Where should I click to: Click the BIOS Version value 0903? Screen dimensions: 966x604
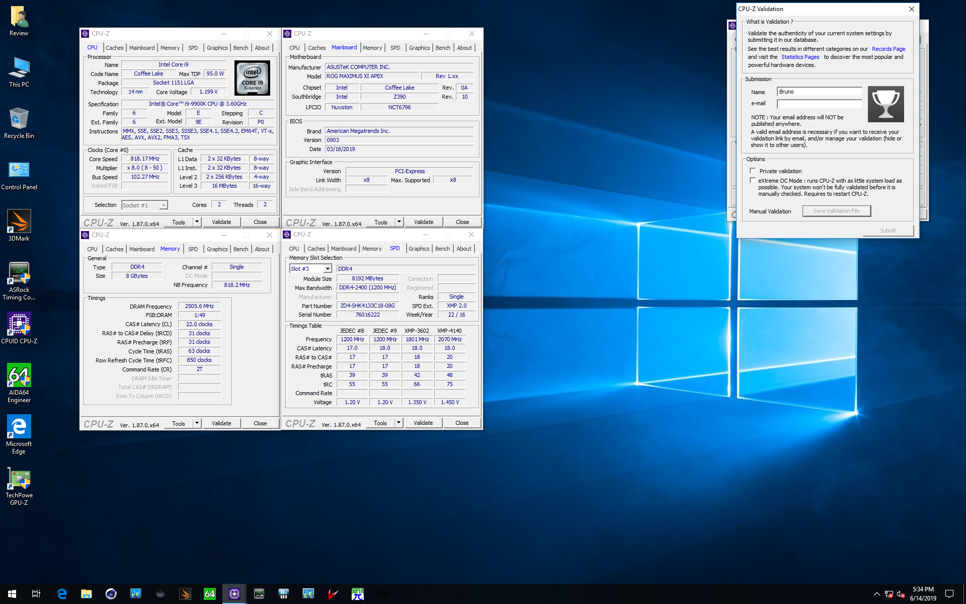pyautogui.click(x=399, y=140)
